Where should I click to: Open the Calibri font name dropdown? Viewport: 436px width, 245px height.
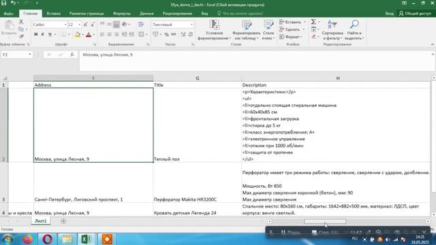[65, 24]
